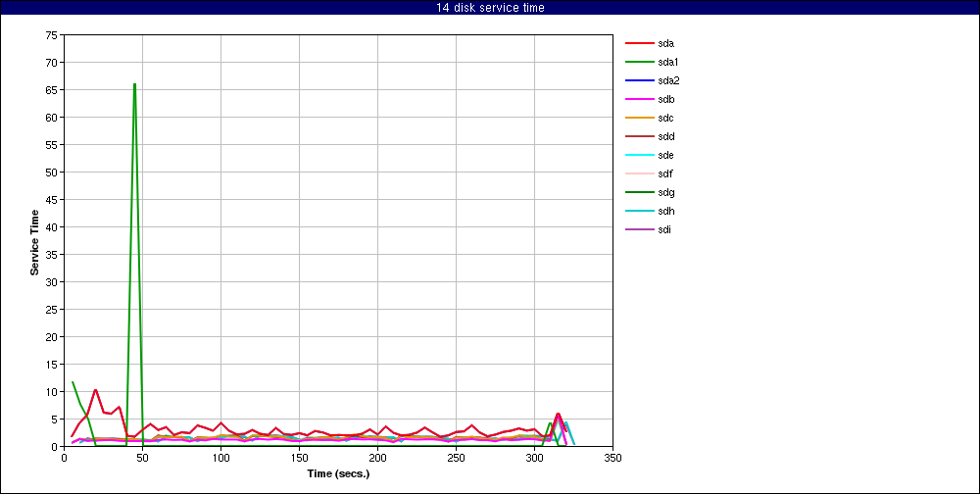Click the x-axis tick label 300
The image size is (980, 494).
click(x=534, y=458)
